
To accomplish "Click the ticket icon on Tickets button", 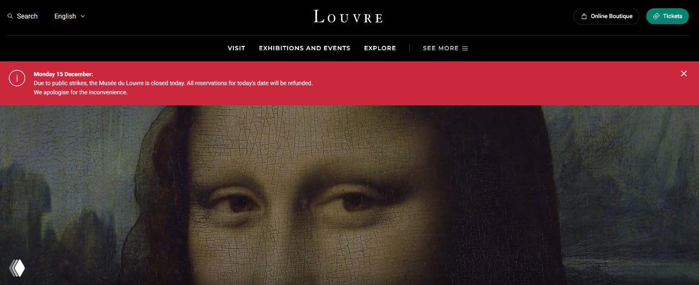I will [x=656, y=16].
